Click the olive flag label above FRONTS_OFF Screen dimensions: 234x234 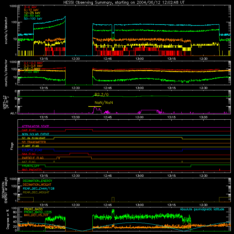click(x=29, y=162)
